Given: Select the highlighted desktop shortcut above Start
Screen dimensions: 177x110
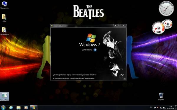Looking at the screenshot, I should tap(4, 97).
